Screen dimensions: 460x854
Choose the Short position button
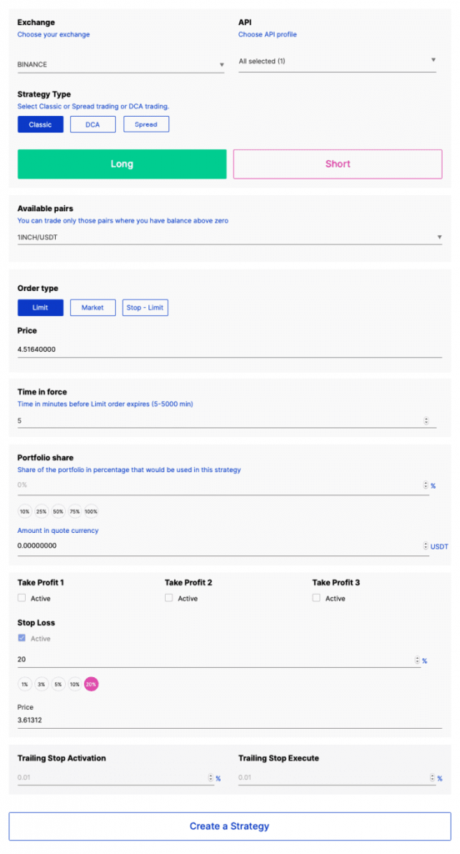tap(337, 164)
